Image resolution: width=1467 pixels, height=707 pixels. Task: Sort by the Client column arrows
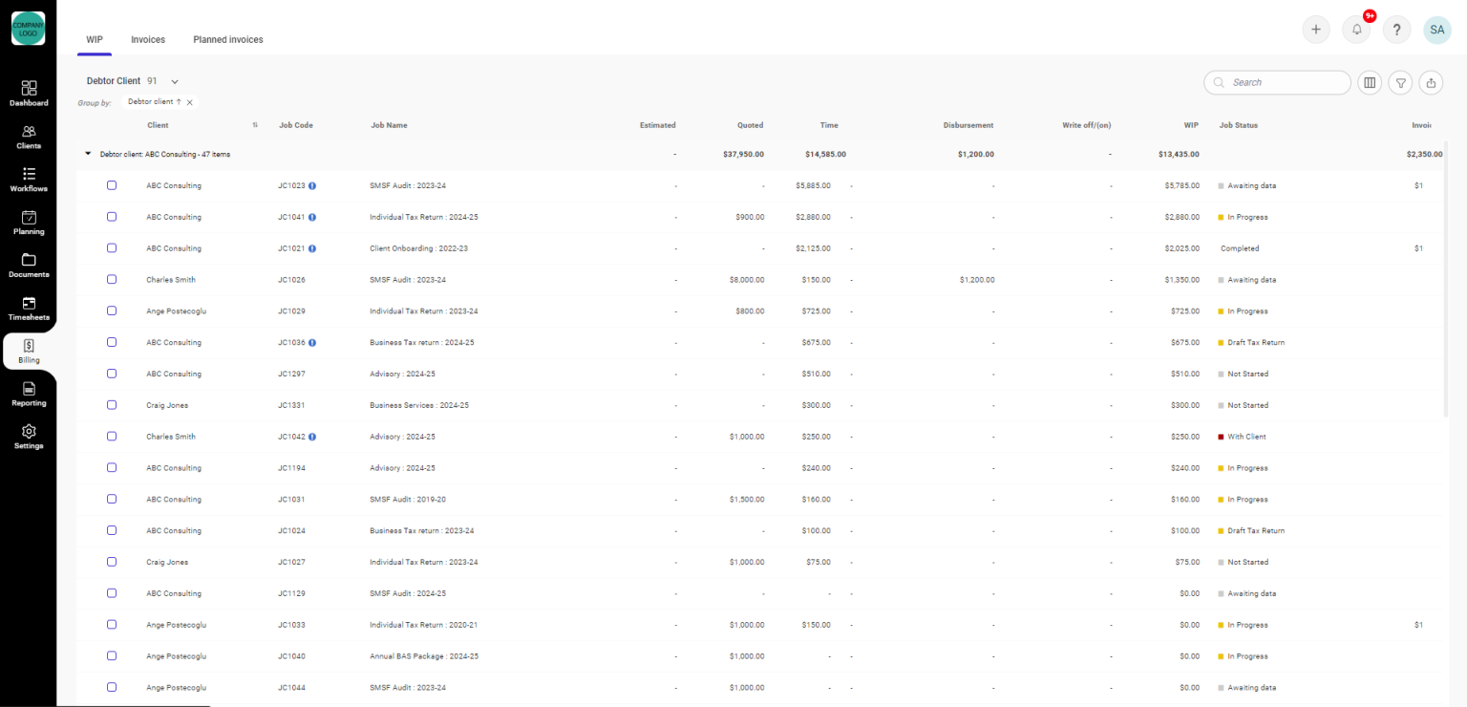pos(255,125)
